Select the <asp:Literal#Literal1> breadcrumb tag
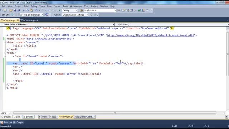 point(85,117)
